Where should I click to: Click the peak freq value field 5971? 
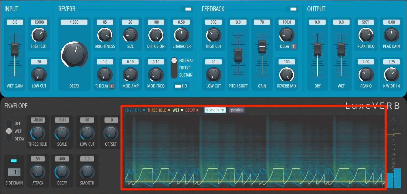[366, 22]
